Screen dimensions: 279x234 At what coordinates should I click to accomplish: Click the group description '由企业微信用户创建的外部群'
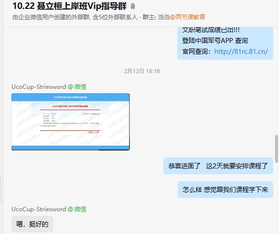pos(51,17)
